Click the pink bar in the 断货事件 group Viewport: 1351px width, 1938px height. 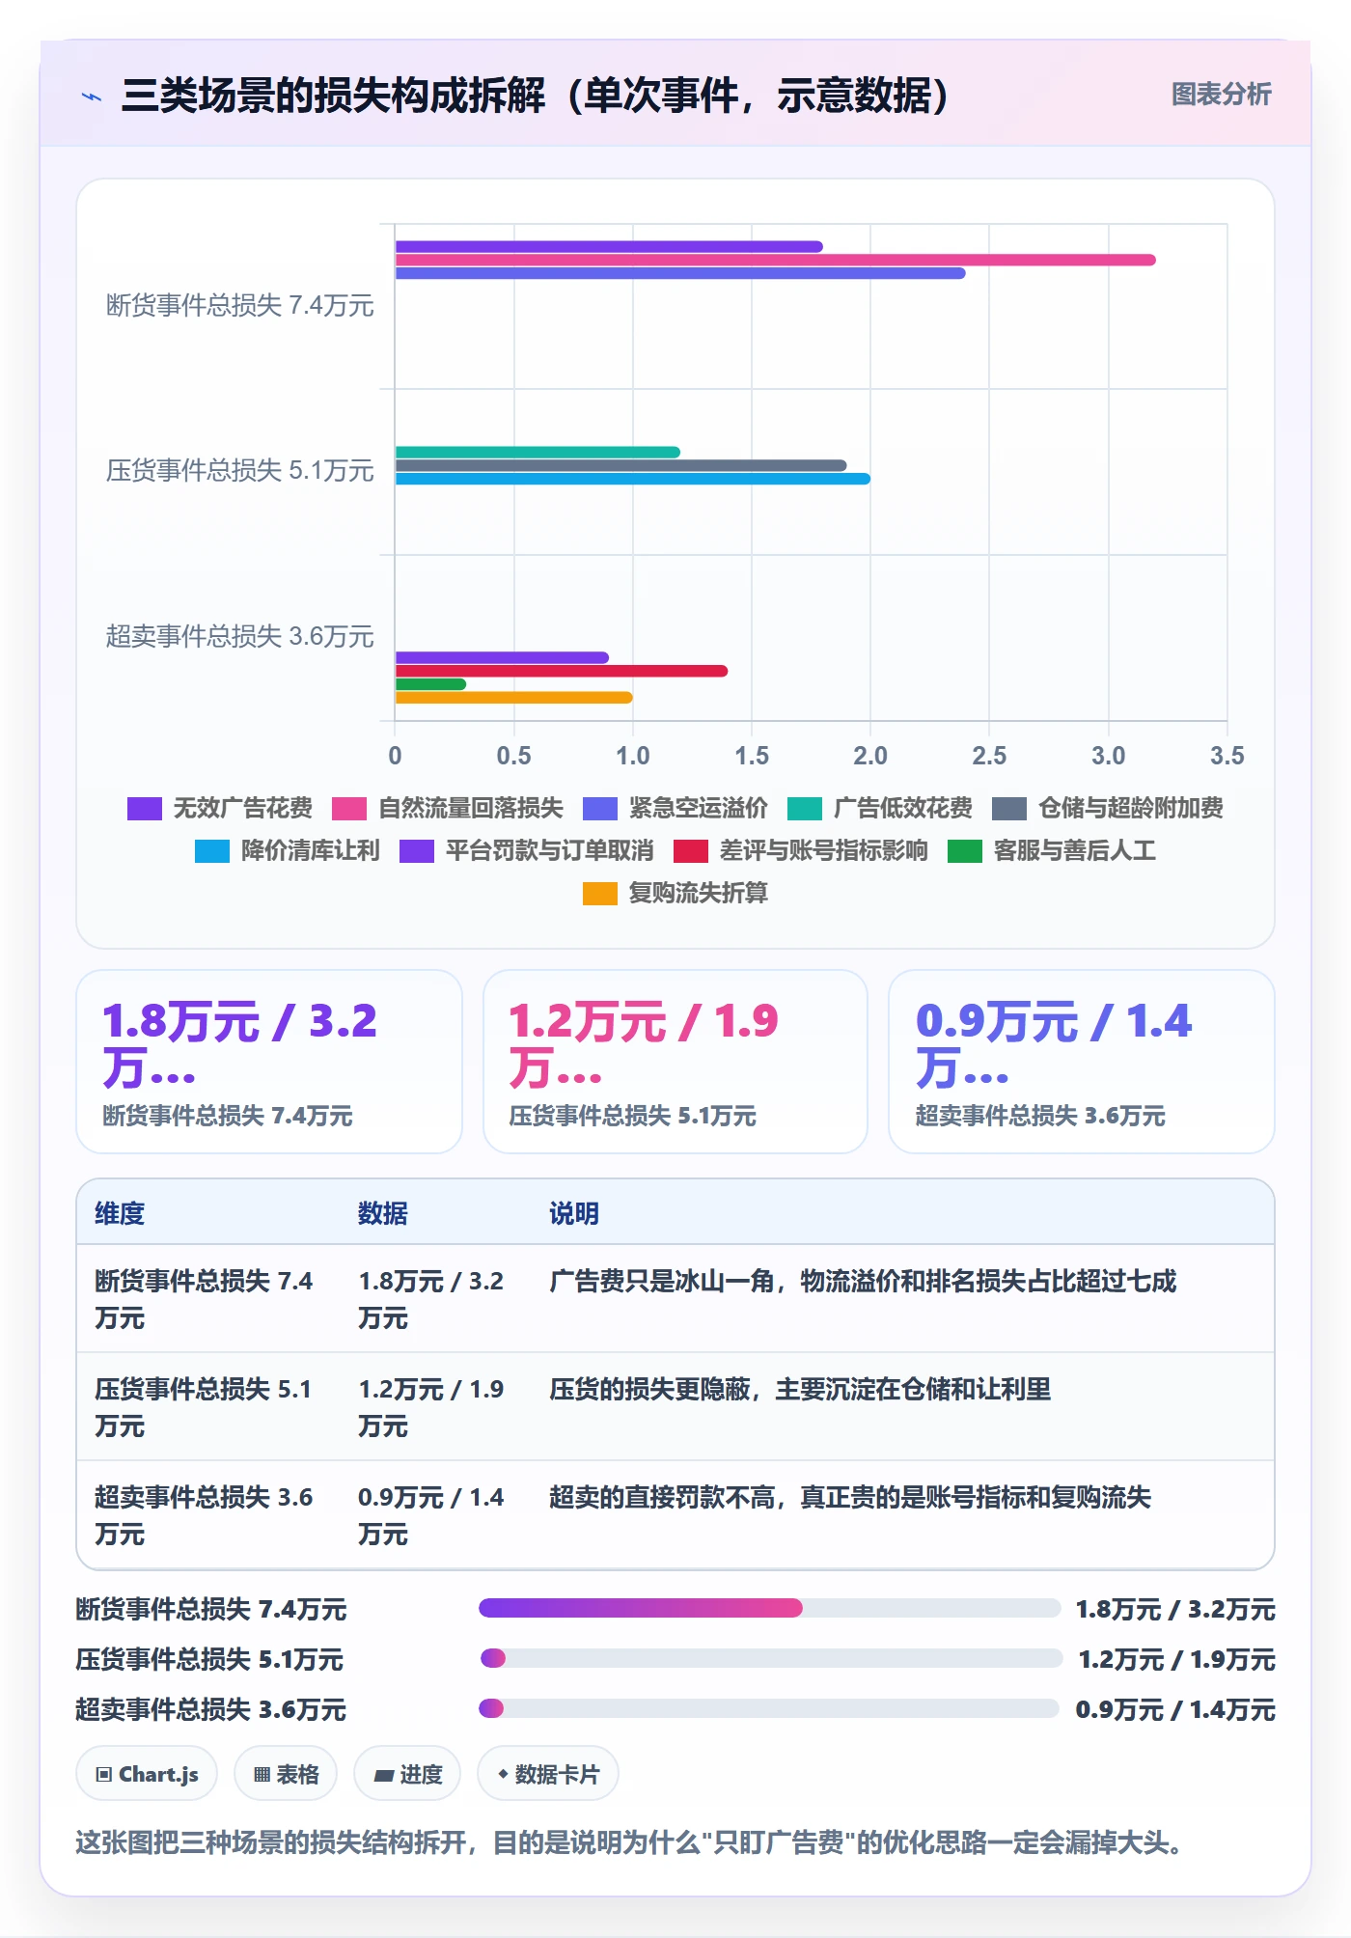(x=776, y=260)
